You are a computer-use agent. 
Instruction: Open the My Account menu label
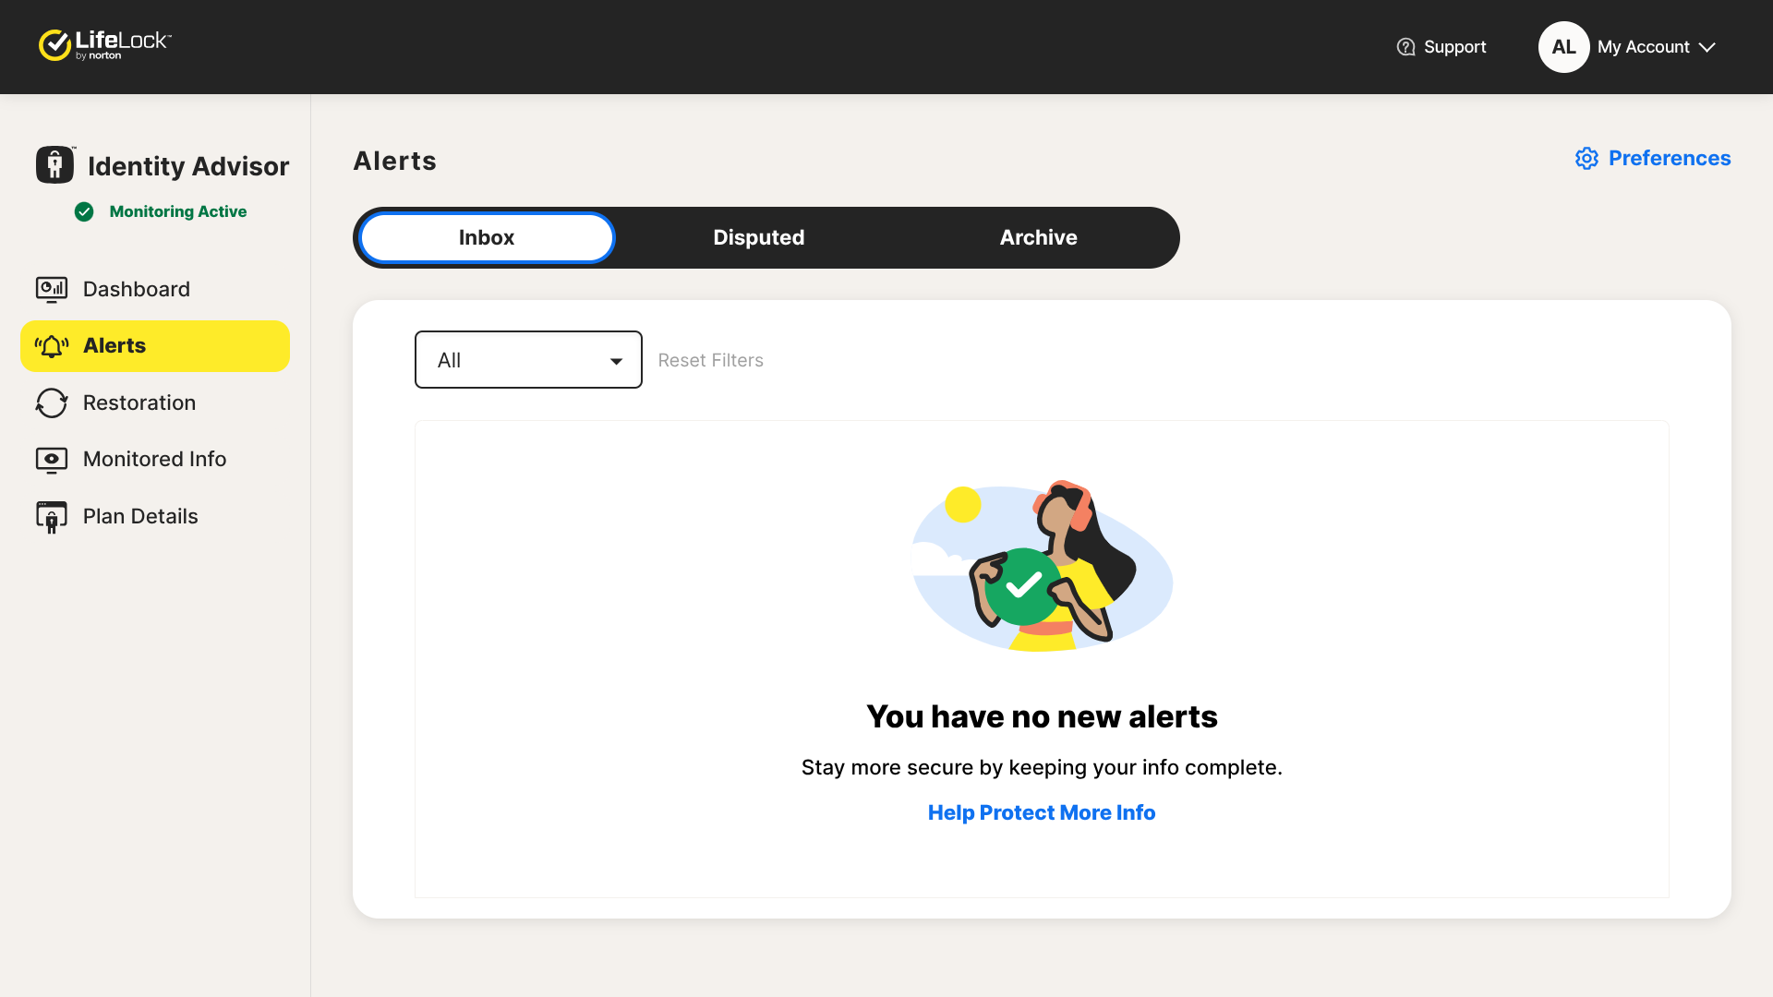1643,47
